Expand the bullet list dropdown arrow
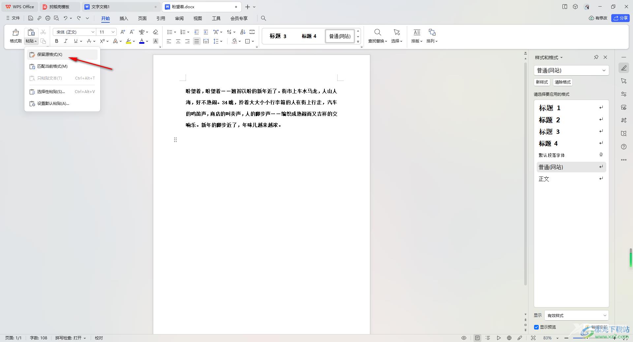 tap(175, 32)
